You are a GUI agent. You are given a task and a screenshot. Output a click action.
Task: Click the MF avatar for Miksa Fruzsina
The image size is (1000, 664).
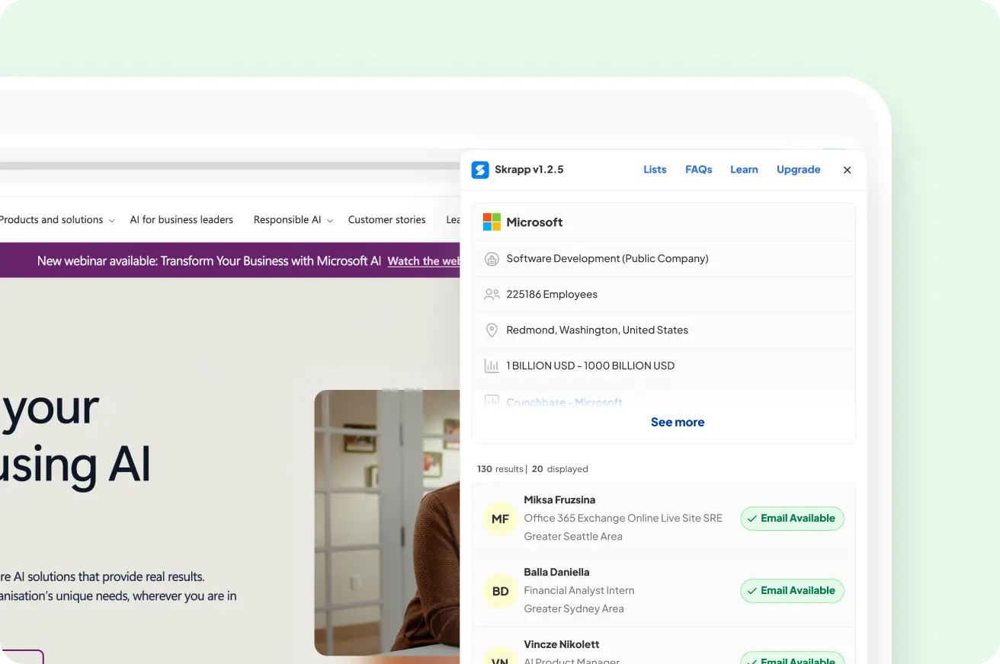(x=499, y=519)
